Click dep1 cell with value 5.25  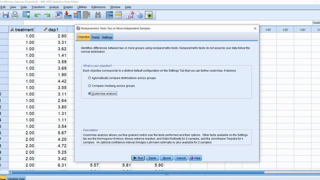point(51,152)
